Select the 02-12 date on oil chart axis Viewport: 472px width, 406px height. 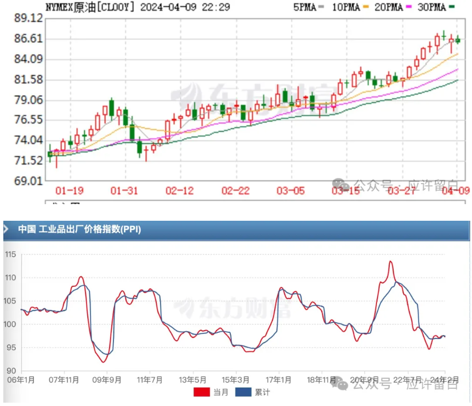click(x=179, y=191)
